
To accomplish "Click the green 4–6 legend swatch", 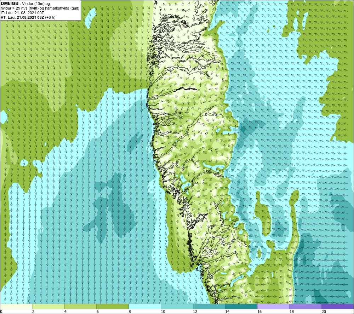I will [80, 306].
